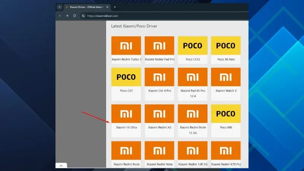Viewport: 304px width, 171px height.
Task: Click the Poco C61 link text
Action: tap(126, 90)
